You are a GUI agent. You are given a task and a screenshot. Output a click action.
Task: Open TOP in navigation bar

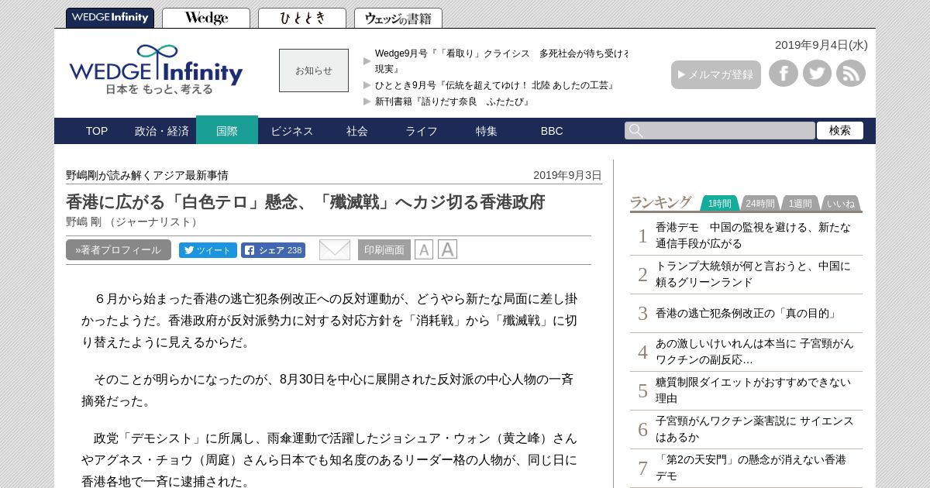click(x=97, y=131)
